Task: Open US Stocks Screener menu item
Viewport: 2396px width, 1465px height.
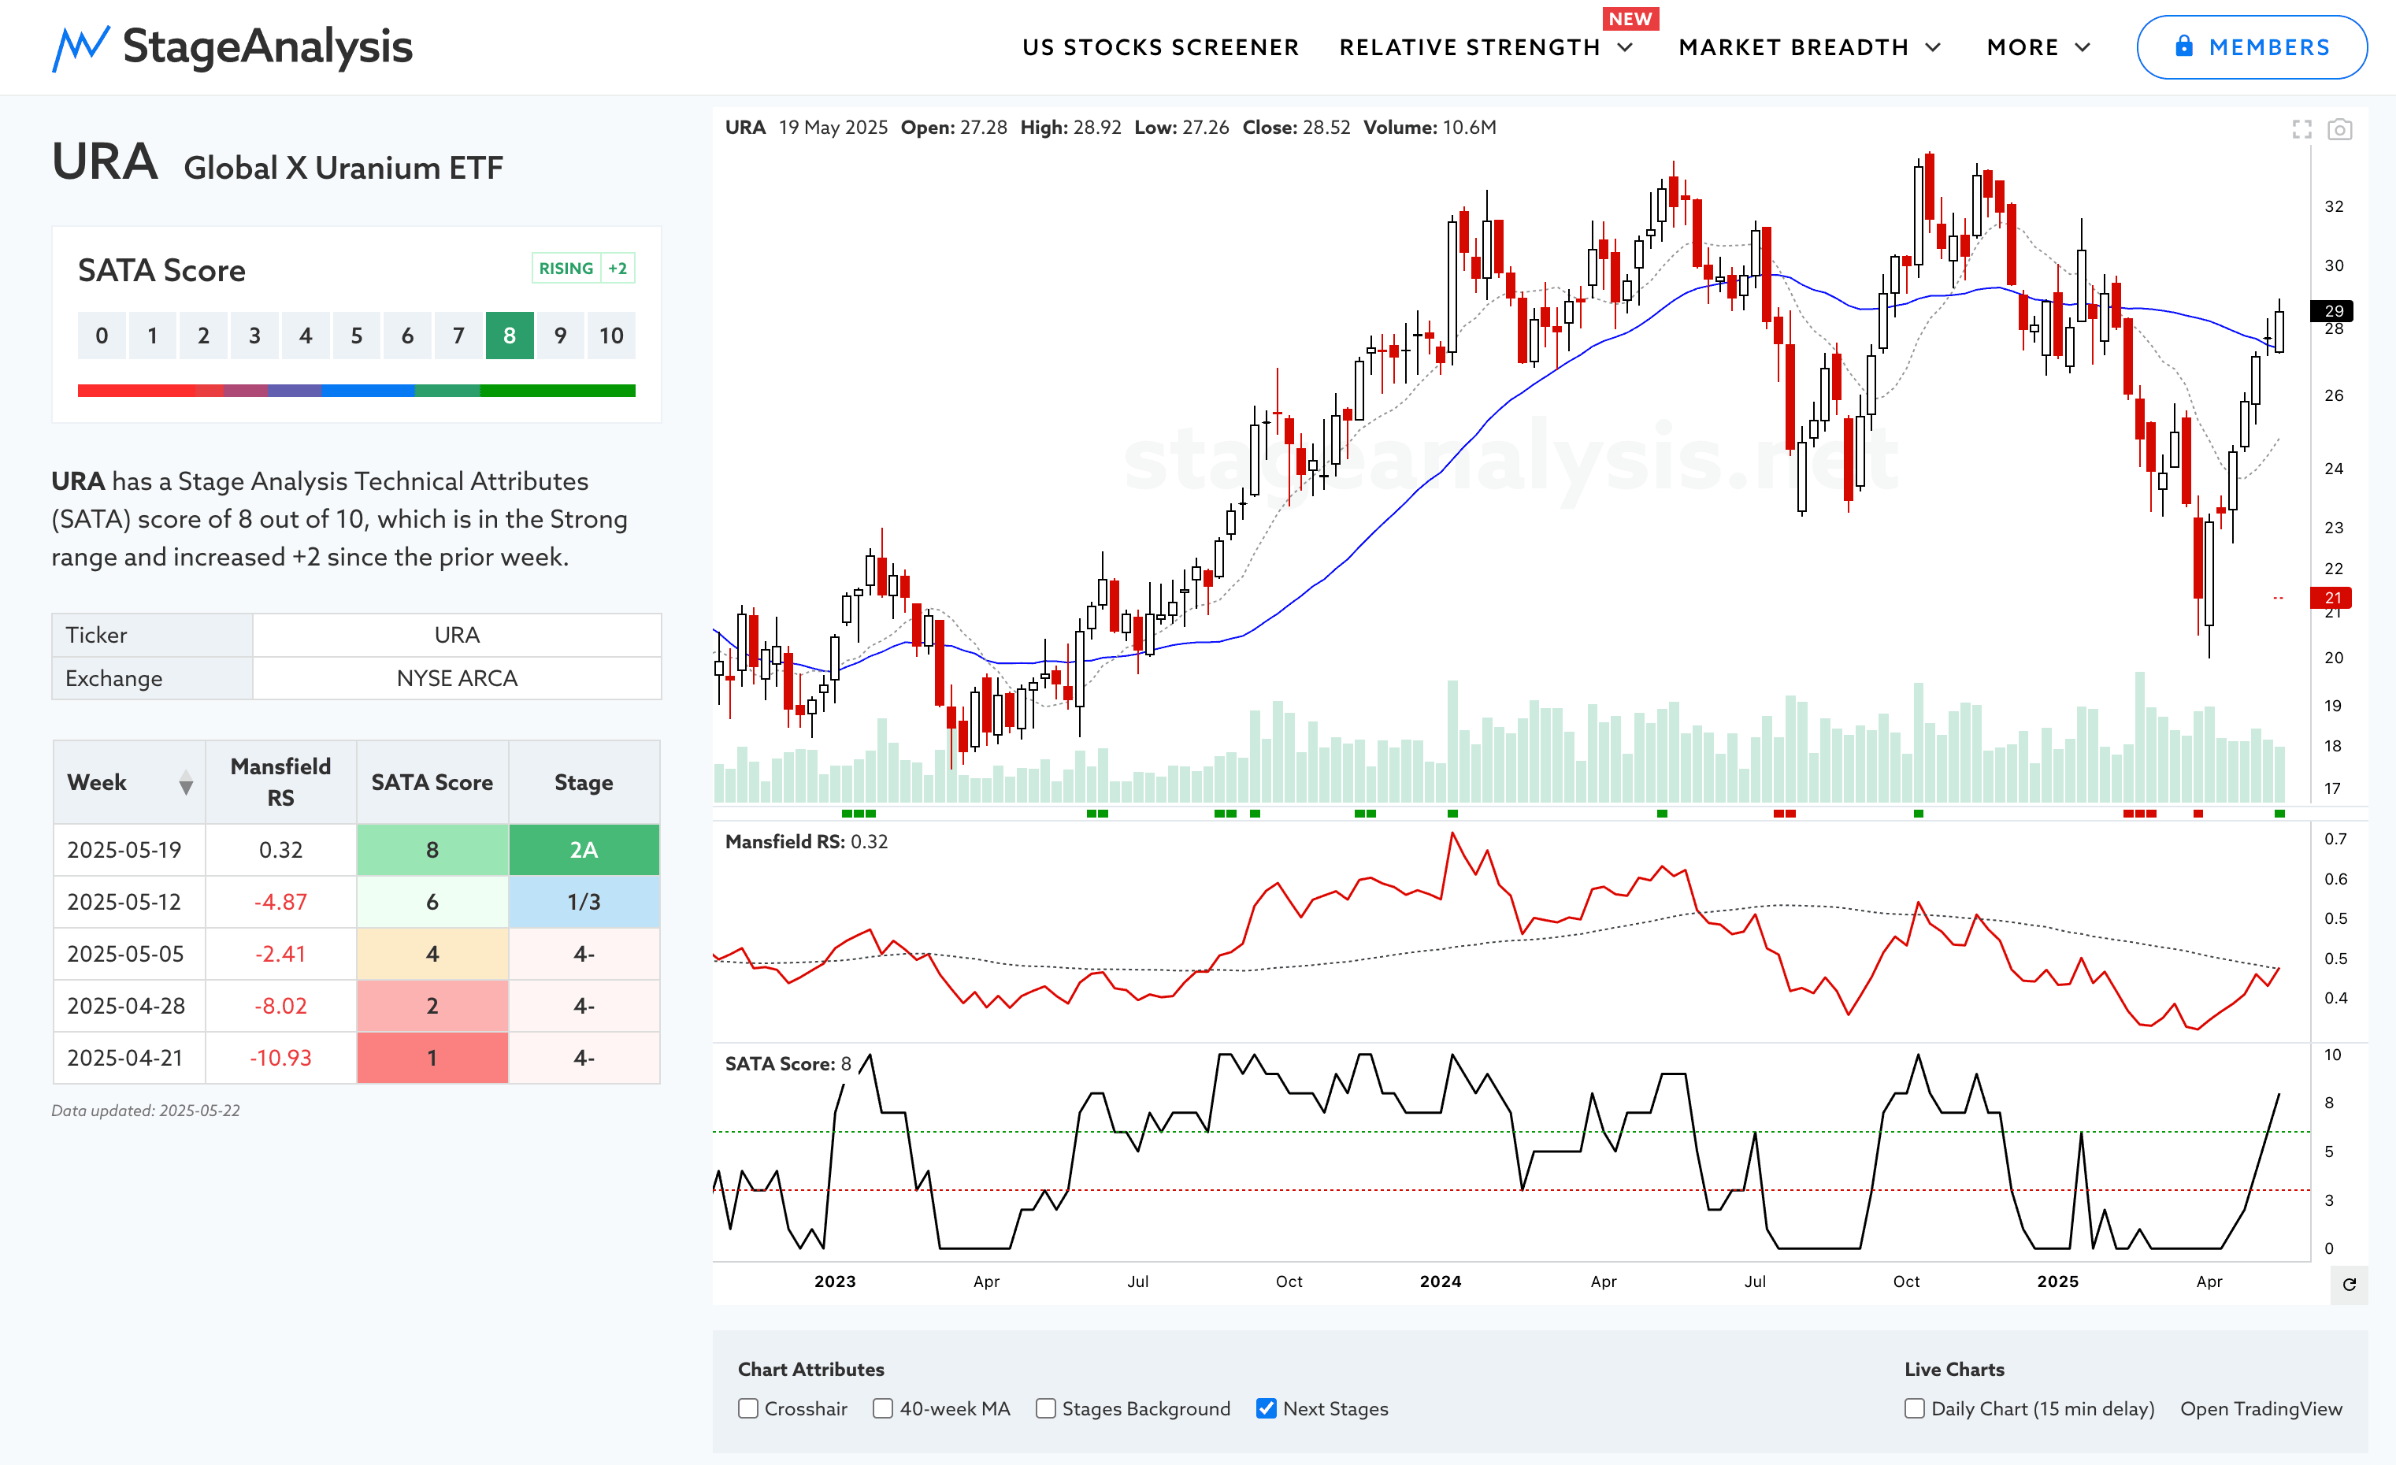Action: [1160, 47]
